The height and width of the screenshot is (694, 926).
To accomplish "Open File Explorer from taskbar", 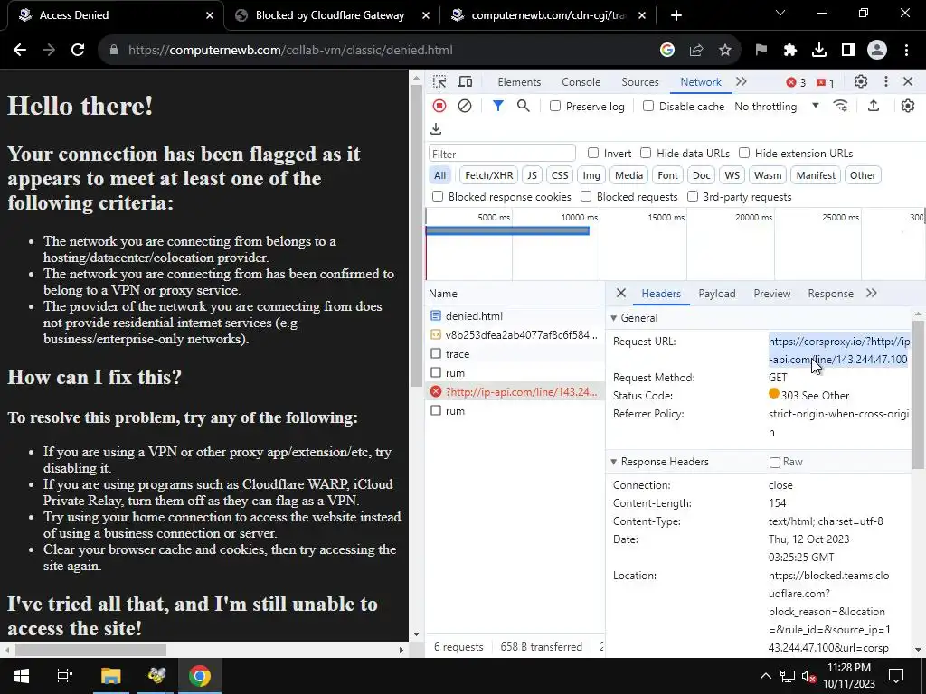I will point(110,676).
